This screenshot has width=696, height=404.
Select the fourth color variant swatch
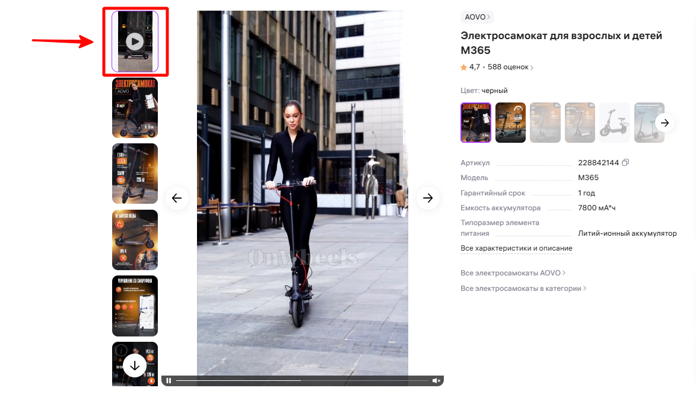pyautogui.click(x=580, y=123)
